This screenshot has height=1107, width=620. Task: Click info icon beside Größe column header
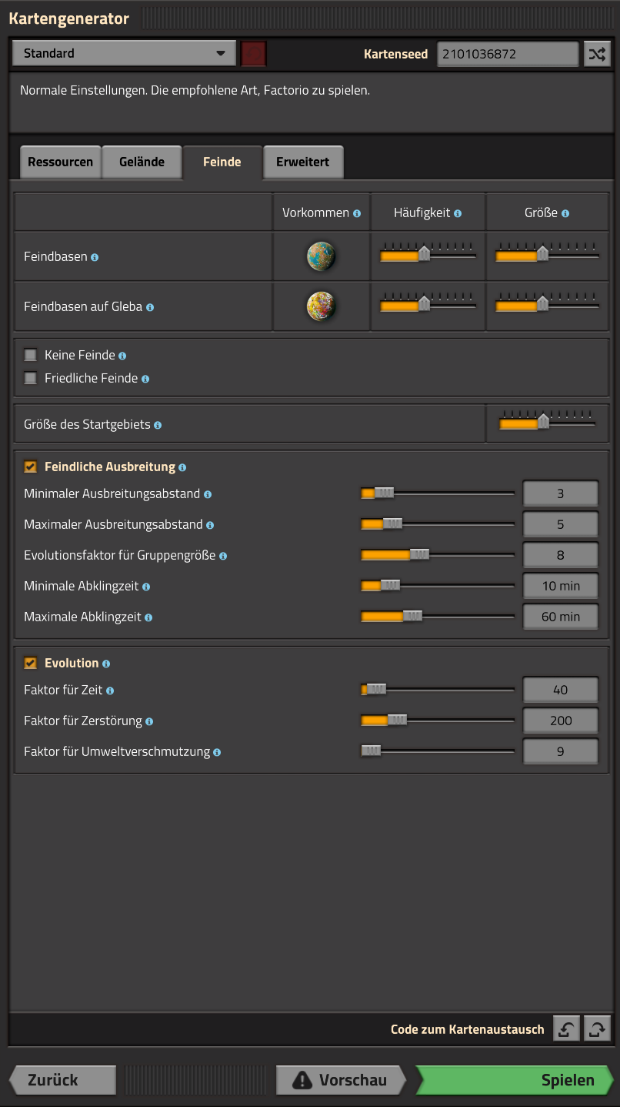[565, 213]
